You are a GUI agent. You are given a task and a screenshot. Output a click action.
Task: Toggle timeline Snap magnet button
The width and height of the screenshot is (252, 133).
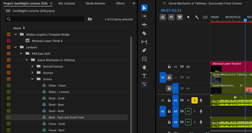[171, 17]
